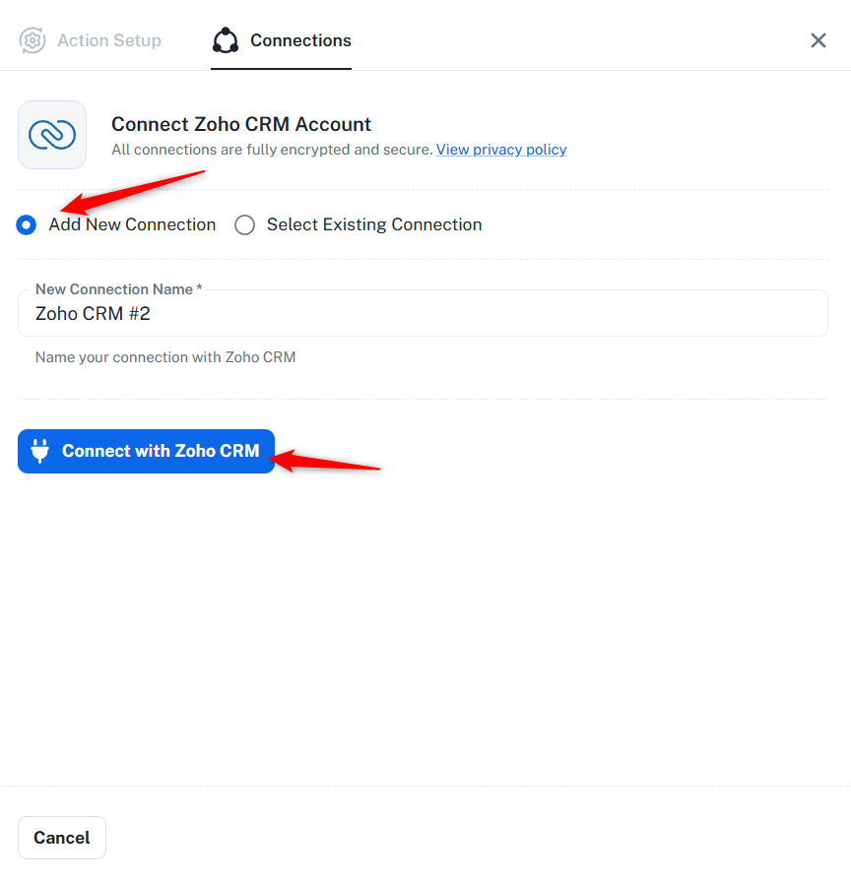Open the Connections tab label

300,40
